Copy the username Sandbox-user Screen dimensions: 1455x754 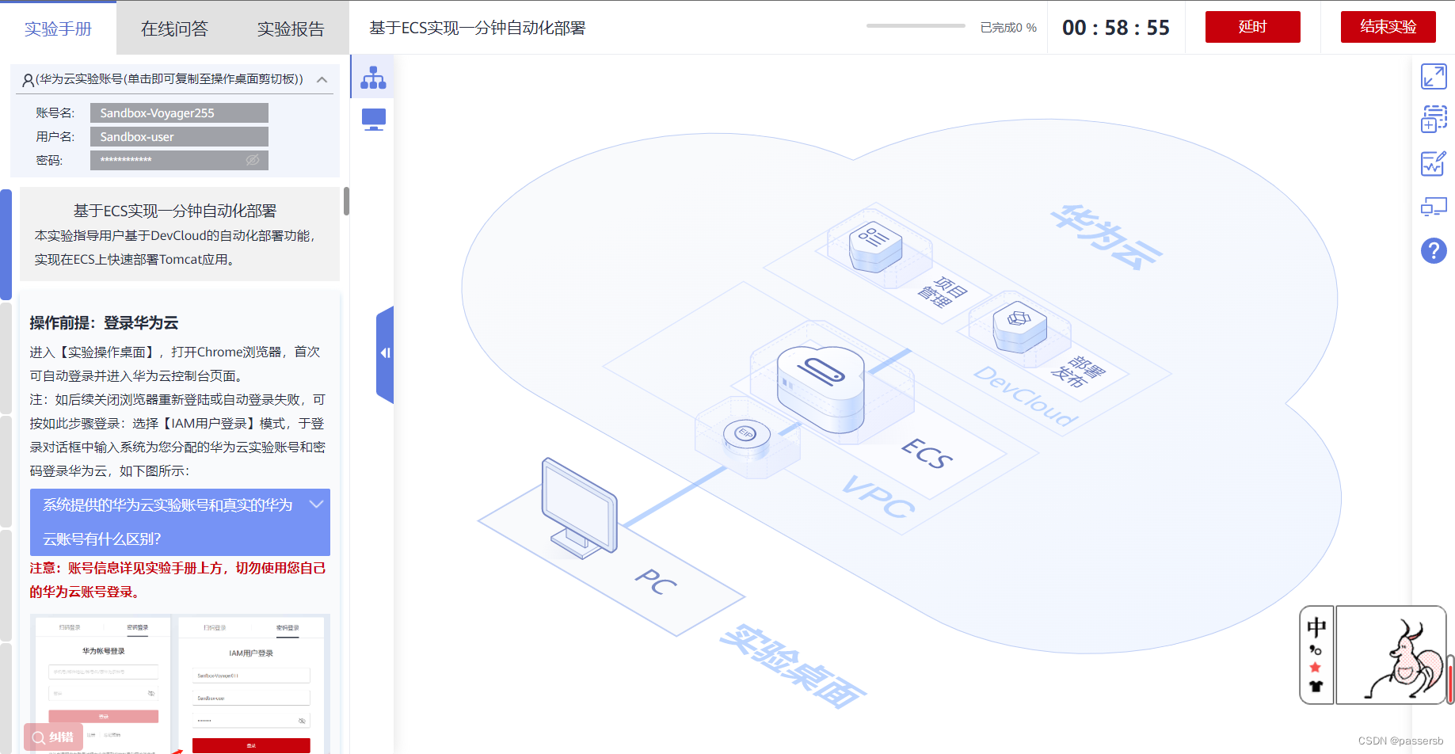(x=179, y=136)
